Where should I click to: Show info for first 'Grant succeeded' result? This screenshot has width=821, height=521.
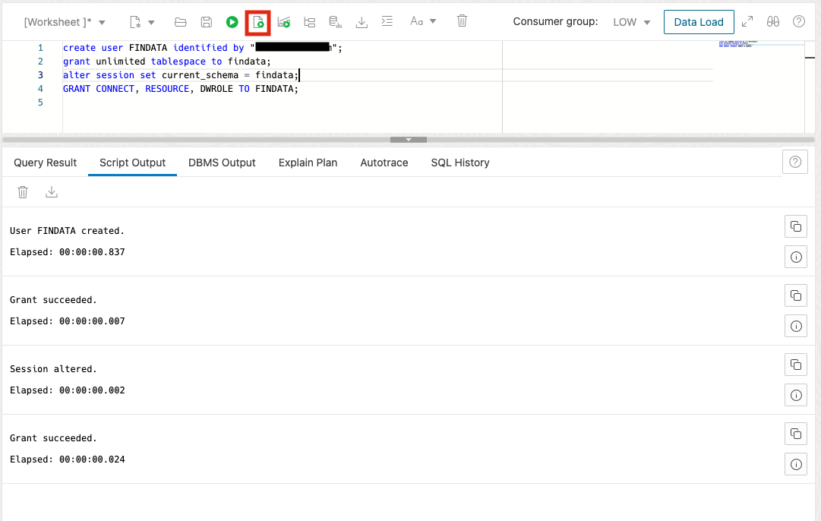[x=796, y=327]
